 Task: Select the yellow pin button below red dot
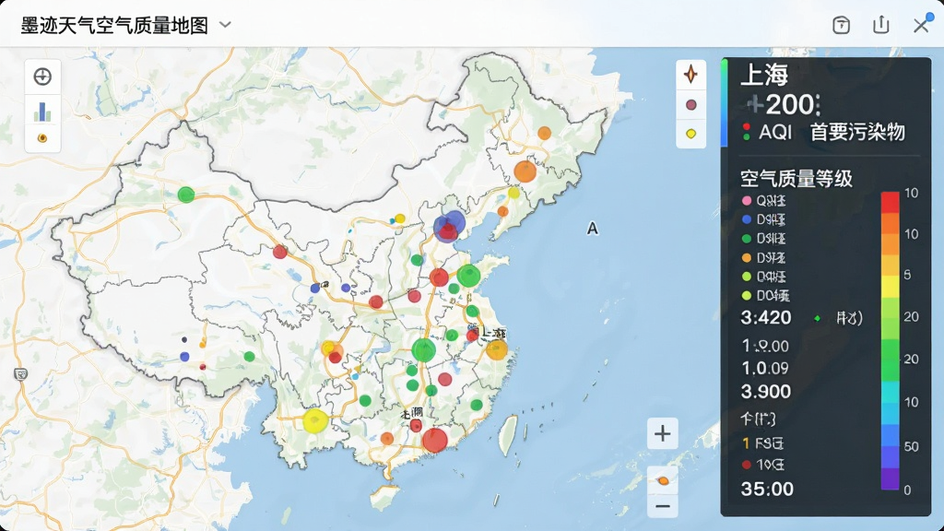(x=691, y=133)
